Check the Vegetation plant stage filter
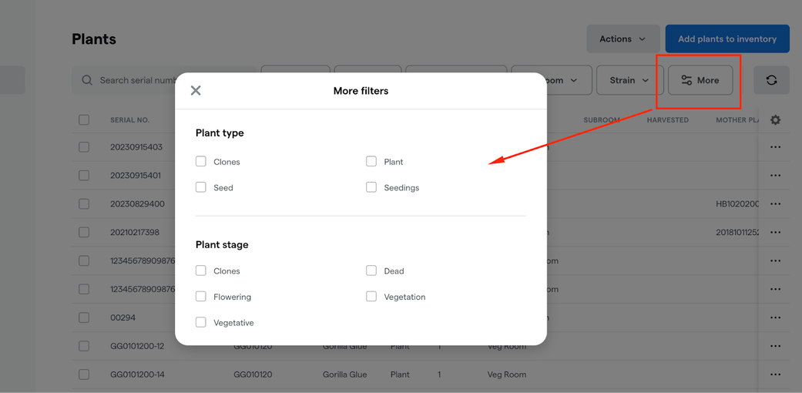The height and width of the screenshot is (393, 802). (x=371, y=296)
